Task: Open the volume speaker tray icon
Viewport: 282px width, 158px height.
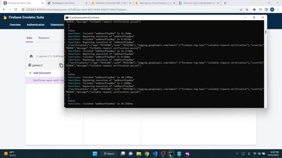Action: (259, 154)
